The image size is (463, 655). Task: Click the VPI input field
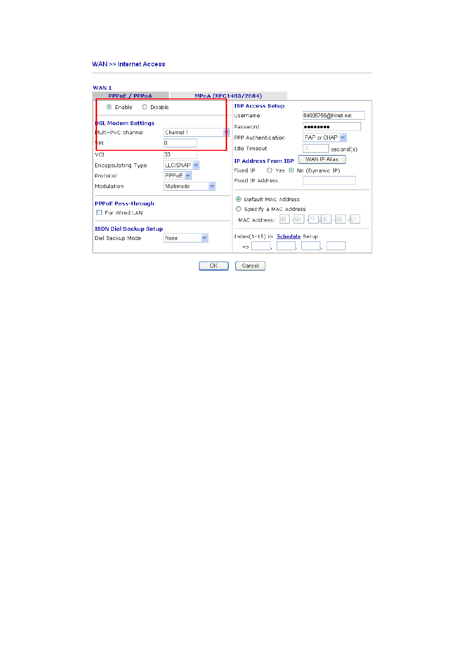tap(180, 143)
